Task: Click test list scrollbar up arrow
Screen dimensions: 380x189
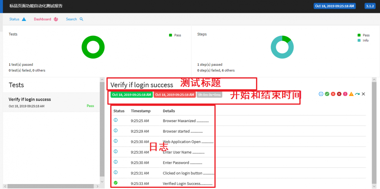Action: (102, 79)
